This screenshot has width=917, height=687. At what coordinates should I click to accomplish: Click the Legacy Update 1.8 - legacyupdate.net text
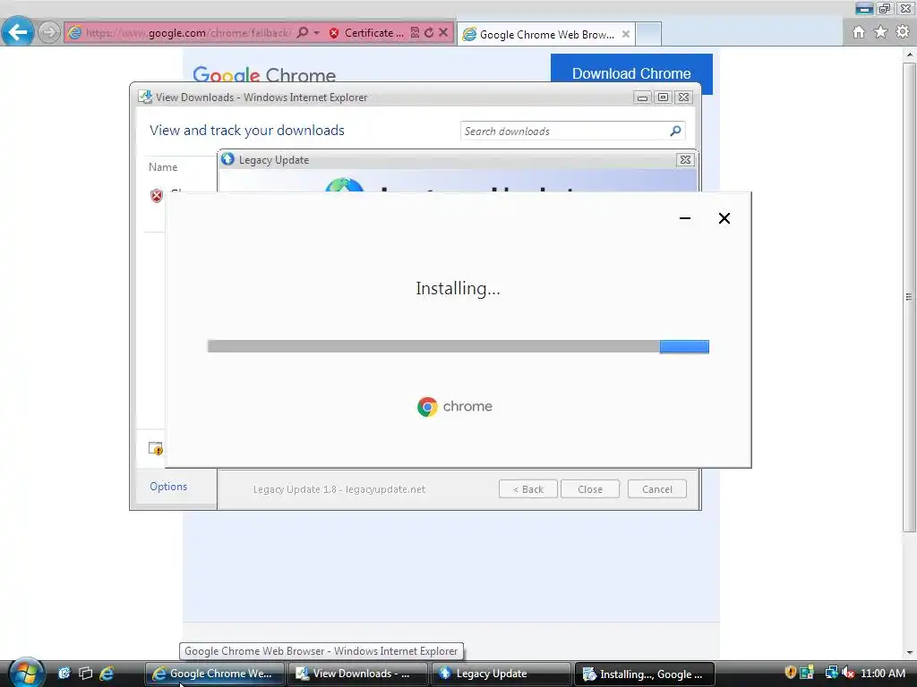point(339,489)
